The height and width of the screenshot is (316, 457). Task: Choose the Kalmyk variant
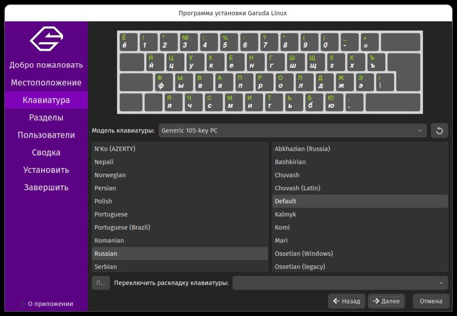360,214
